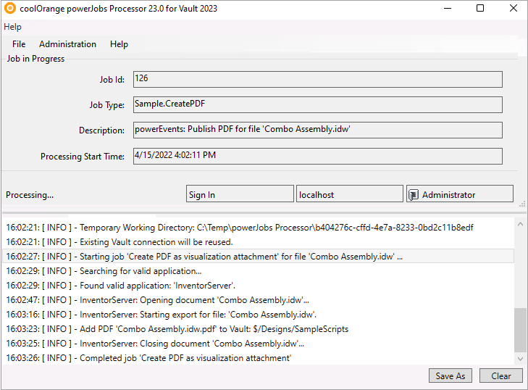The width and height of the screenshot is (528, 390).
Task: Click the log scrollbar up arrow
Action: click(520, 224)
